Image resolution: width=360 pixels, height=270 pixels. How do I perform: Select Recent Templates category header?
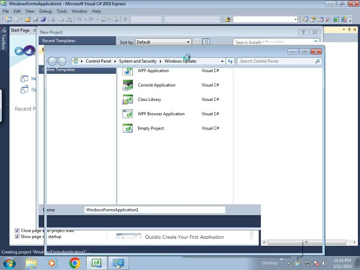coord(77,41)
